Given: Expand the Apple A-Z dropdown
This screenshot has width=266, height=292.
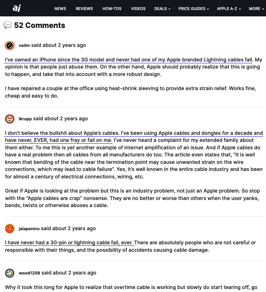Looking at the screenshot, I should [x=229, y=9].
